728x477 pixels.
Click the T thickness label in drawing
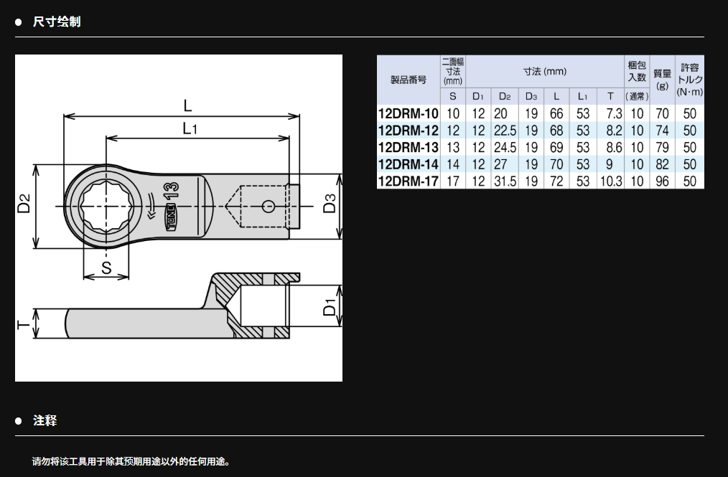(24, 325)
